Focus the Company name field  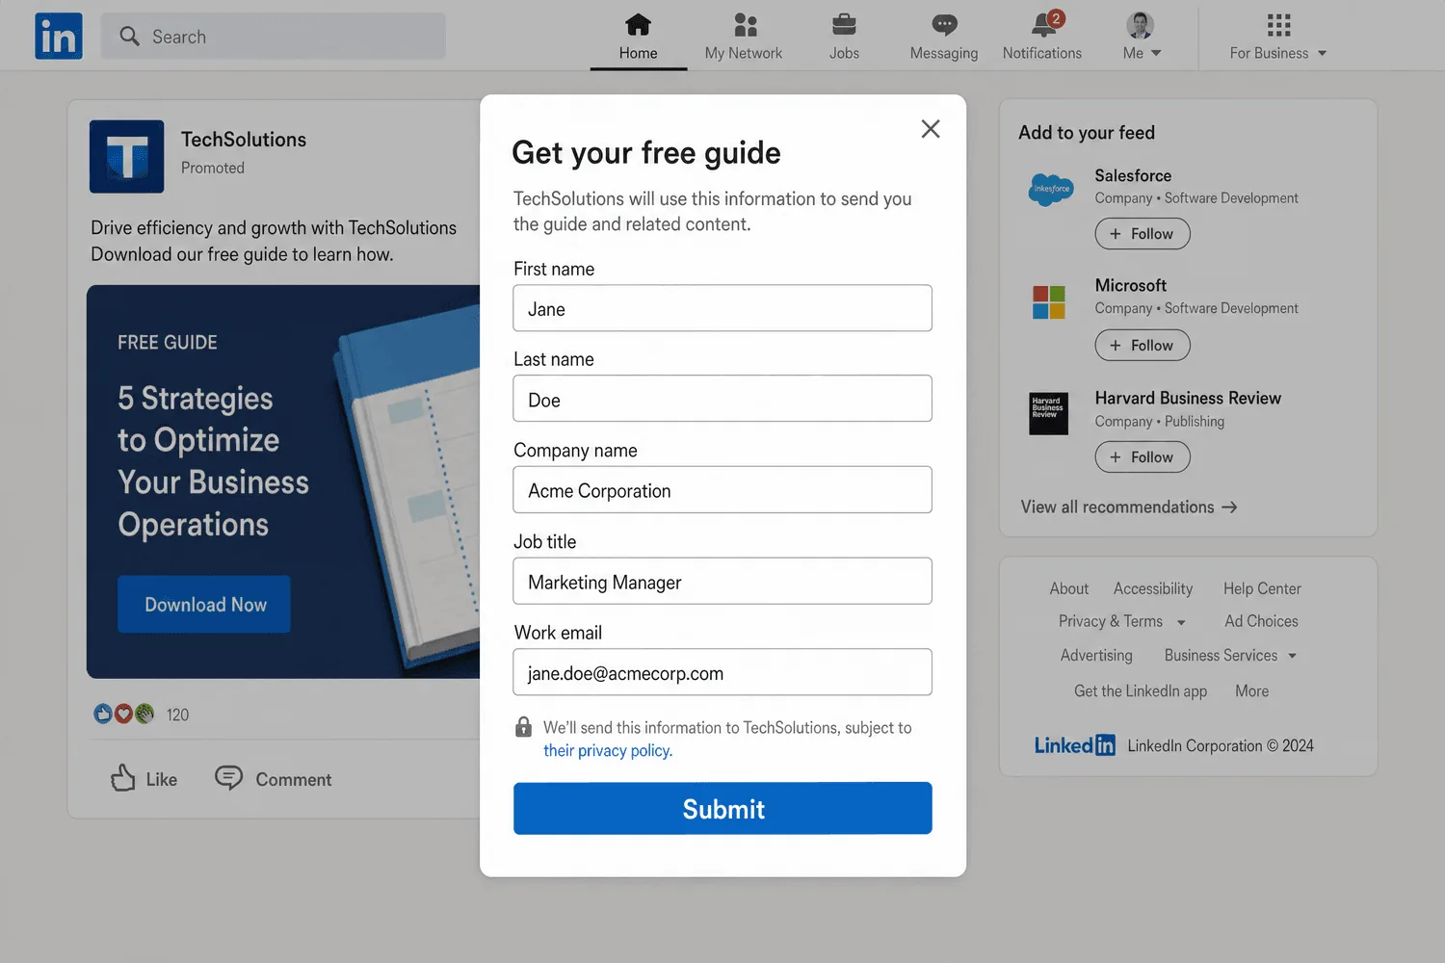click(x=722, y=490)
